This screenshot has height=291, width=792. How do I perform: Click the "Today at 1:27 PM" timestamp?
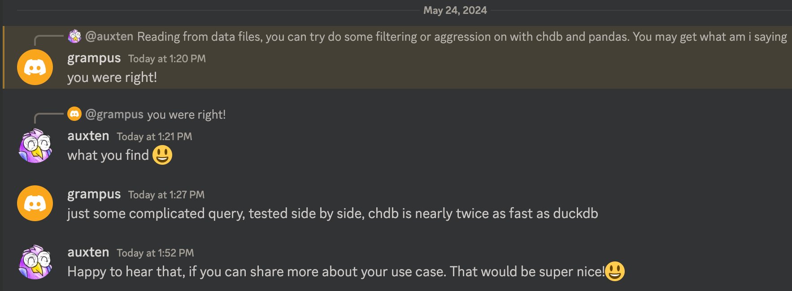pyautogui.click(x=166, y=195)
